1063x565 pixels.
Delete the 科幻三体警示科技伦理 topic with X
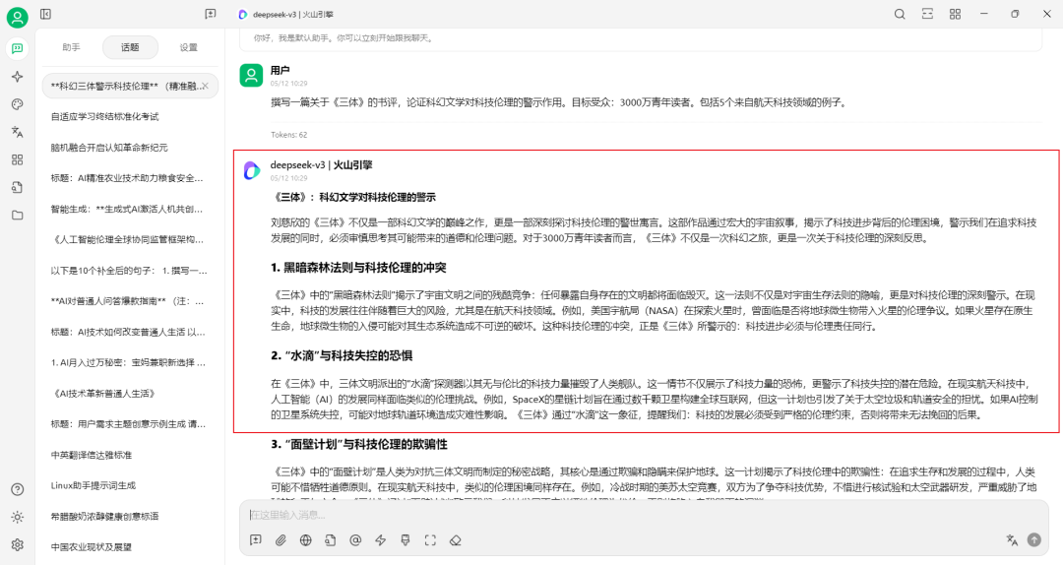206,87
